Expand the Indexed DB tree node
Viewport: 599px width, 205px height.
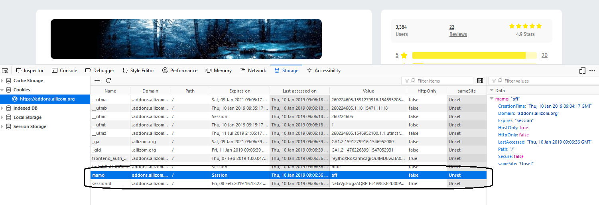(x=2, y=108)
